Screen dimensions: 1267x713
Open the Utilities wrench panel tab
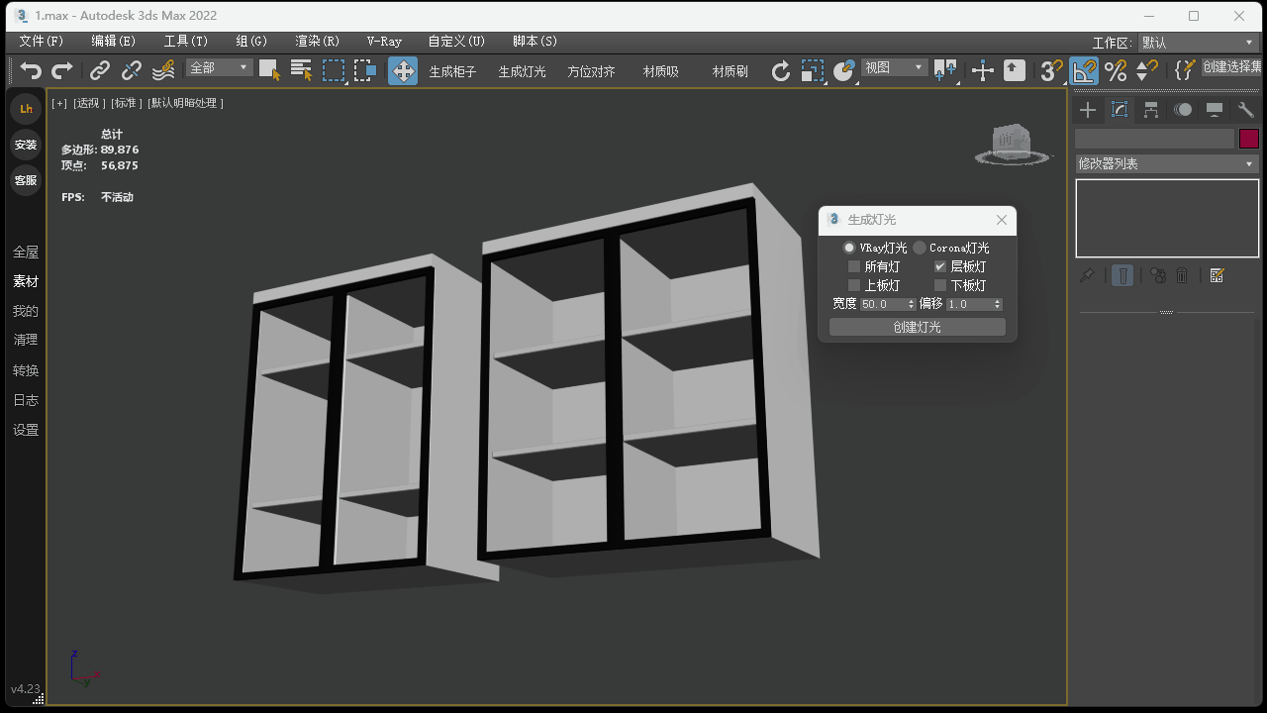[x=1246, y=110]
